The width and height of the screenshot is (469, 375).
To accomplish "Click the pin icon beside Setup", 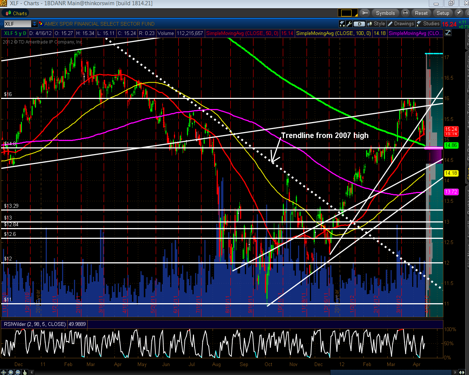I will (x=459, y=13).
